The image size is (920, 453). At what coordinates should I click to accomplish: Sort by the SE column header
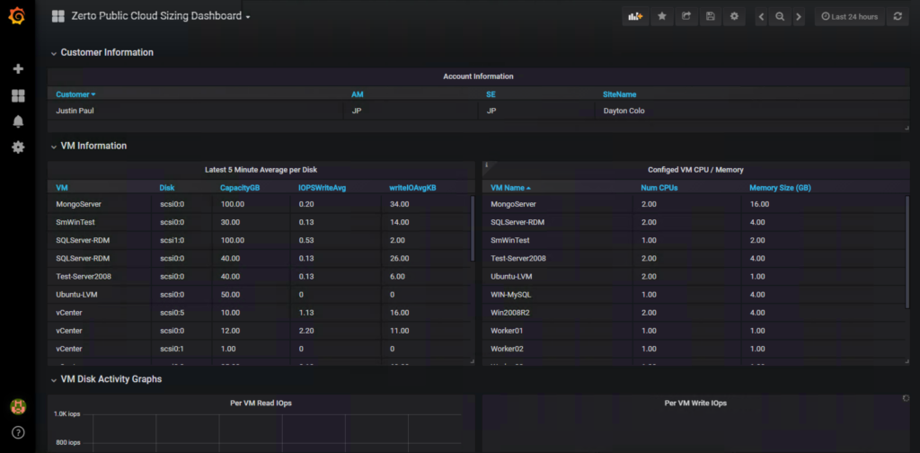click(x=491, y=94)
